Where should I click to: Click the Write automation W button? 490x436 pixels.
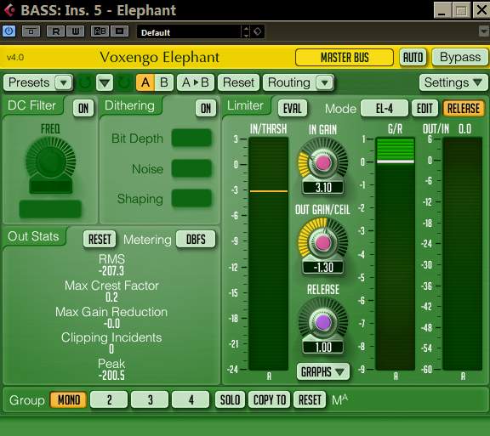76,31
